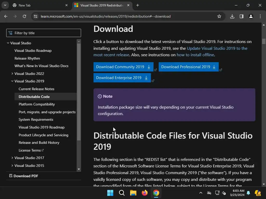Open a new browser tab
This screenshot has width=266, height=199.
coord(138,5)
